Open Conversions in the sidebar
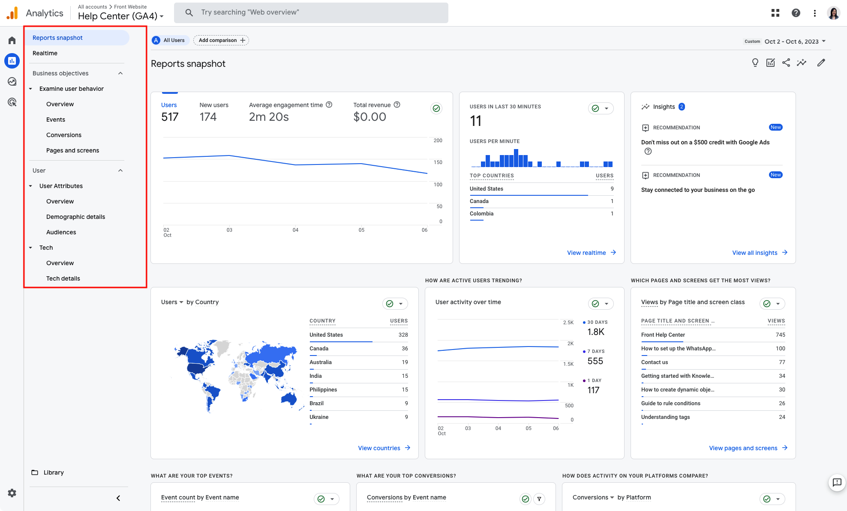The image size is (847, 511). click(64, 135)
